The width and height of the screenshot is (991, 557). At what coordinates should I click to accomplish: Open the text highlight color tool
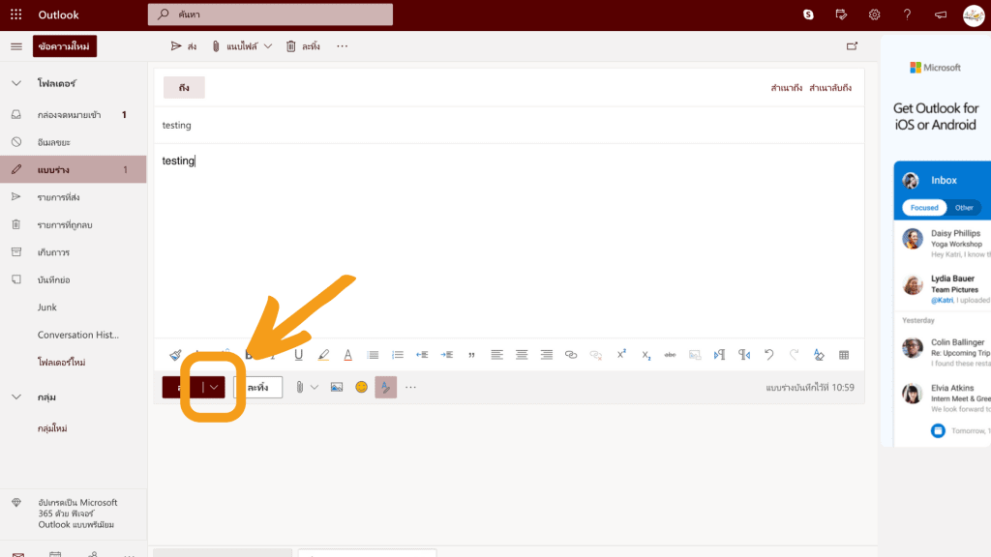click(x=323, y=354)
